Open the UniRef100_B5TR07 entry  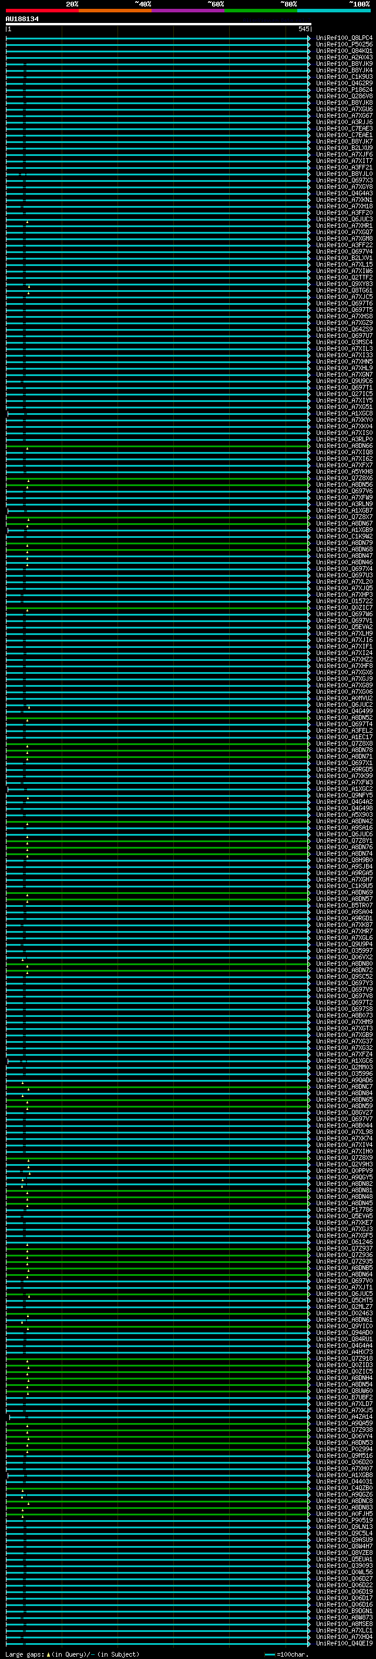point(344,905)
